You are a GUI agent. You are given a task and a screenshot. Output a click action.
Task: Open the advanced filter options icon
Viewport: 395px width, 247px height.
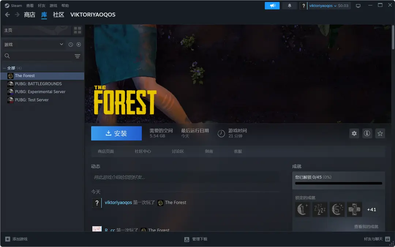click(x=77, y=56)
